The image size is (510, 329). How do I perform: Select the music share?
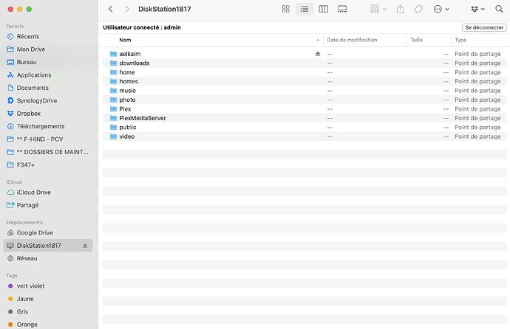coord(305,91)
